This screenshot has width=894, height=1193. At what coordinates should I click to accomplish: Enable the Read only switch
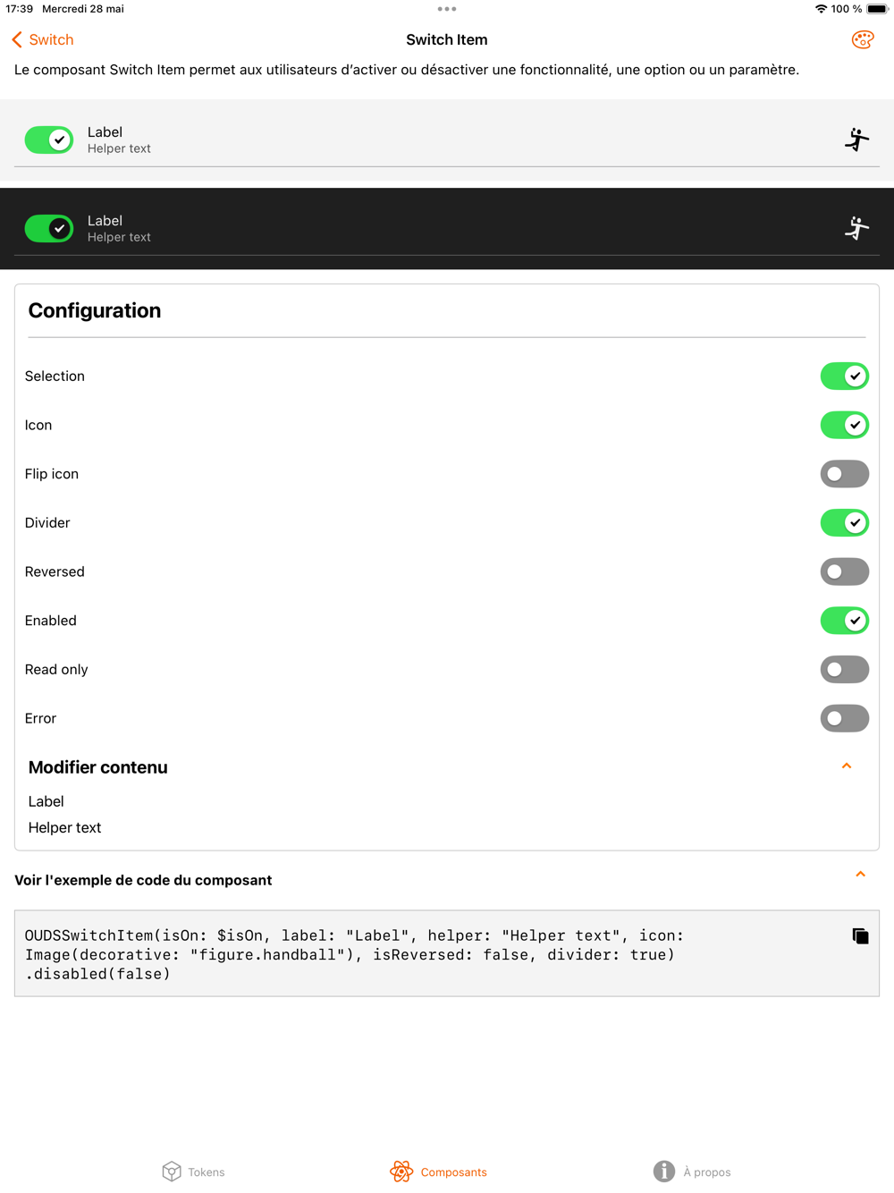point(845,669)
